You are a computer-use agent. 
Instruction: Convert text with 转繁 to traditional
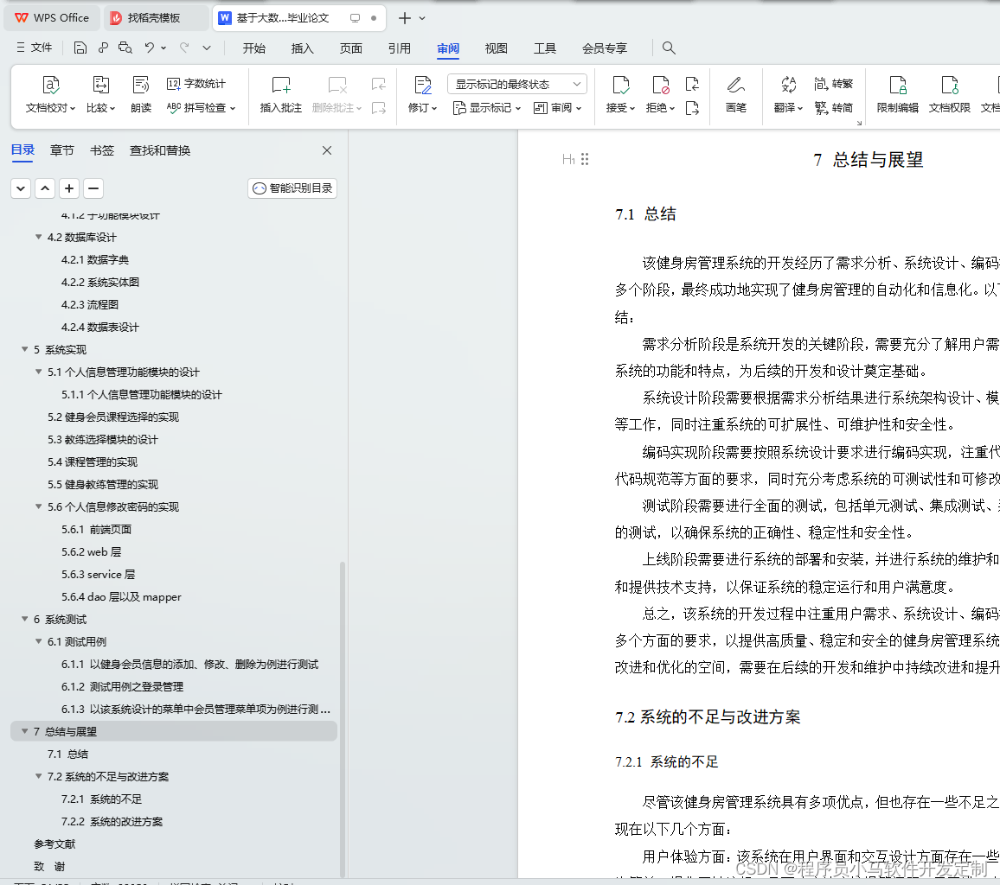coord(833,84)
